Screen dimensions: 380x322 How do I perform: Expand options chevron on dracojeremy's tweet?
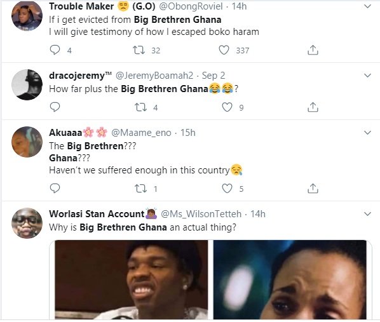click(x=368, y=76)
